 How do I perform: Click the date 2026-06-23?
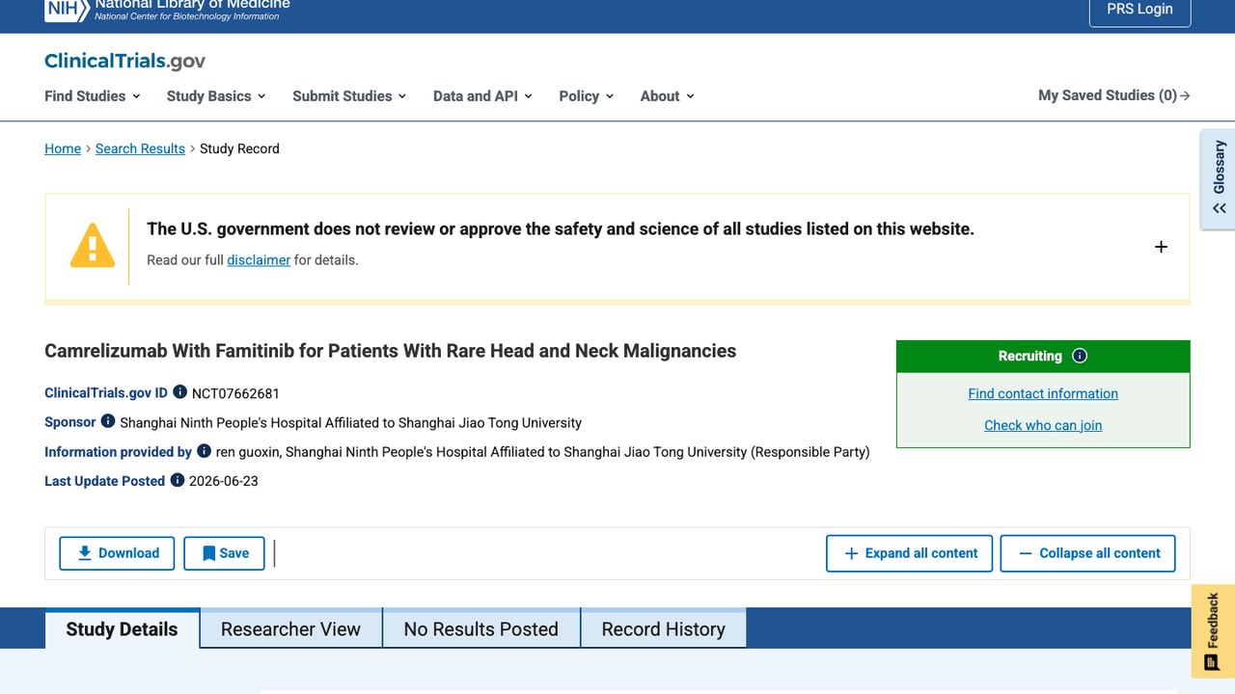[224, 481]
